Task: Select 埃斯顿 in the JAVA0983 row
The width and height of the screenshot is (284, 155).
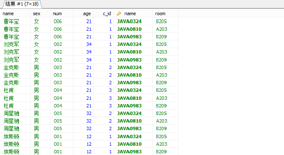Action: tap(11, 152)
